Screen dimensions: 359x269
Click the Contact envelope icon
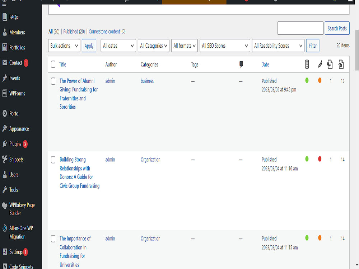click(5, 62)
